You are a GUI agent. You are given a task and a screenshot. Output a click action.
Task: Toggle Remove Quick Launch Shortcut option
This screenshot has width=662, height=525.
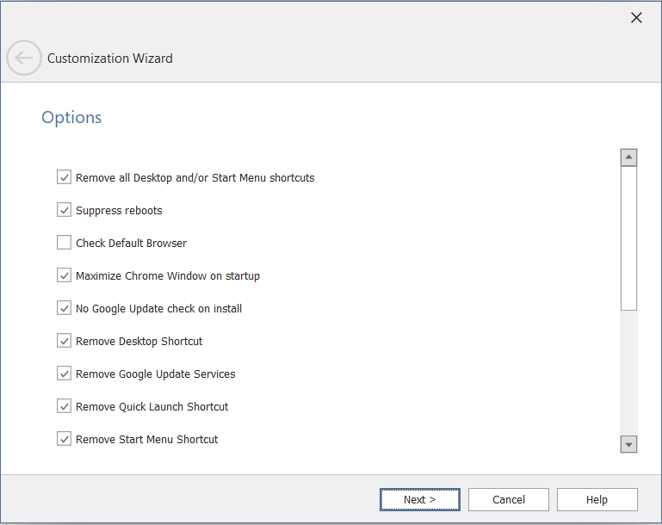(x=64, y=406)
